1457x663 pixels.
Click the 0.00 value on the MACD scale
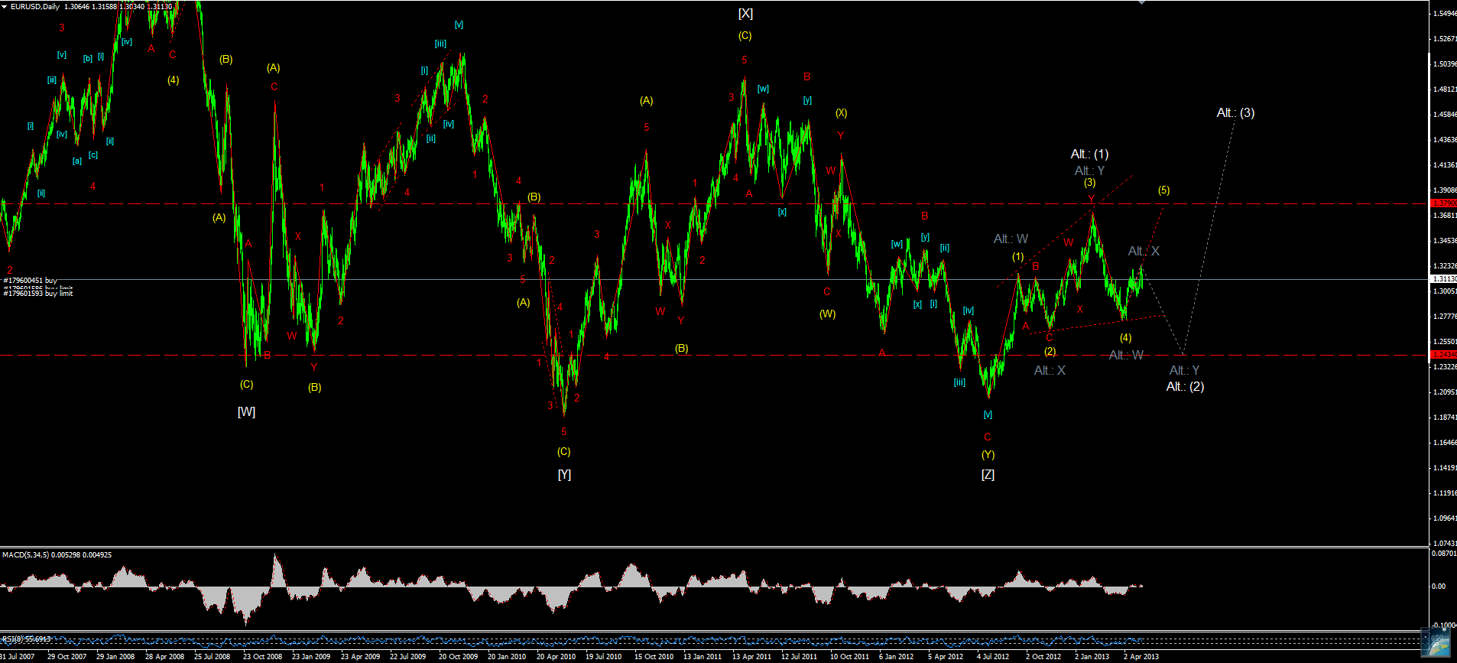coord(1439,587)
